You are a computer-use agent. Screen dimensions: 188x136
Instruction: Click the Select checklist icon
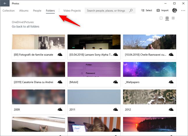[x=143, y=10]
